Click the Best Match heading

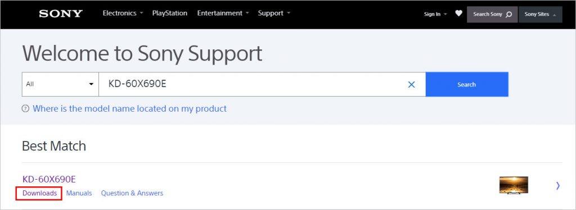(54, 146)
